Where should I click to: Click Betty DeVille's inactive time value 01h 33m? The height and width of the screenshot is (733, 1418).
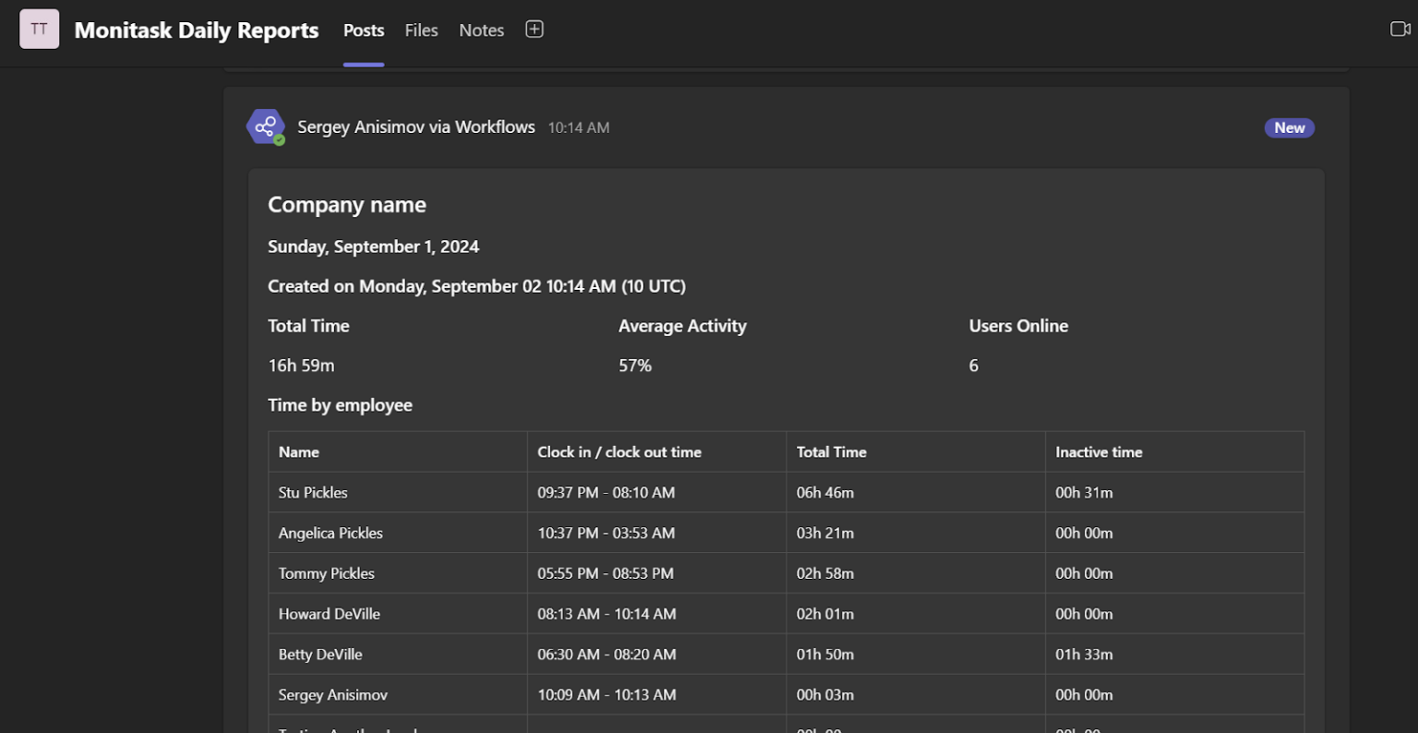coord(1084,654)
